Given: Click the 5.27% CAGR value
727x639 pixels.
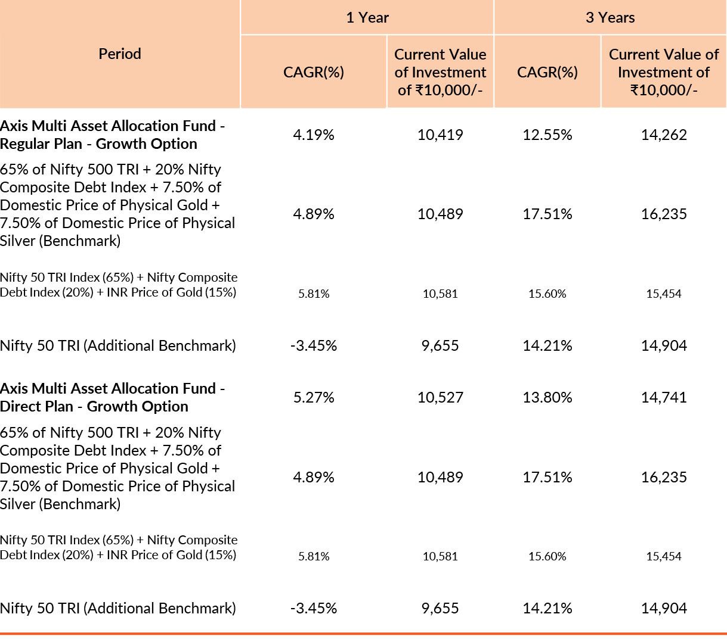Looking at the screenshot, I should pos(314,397).
